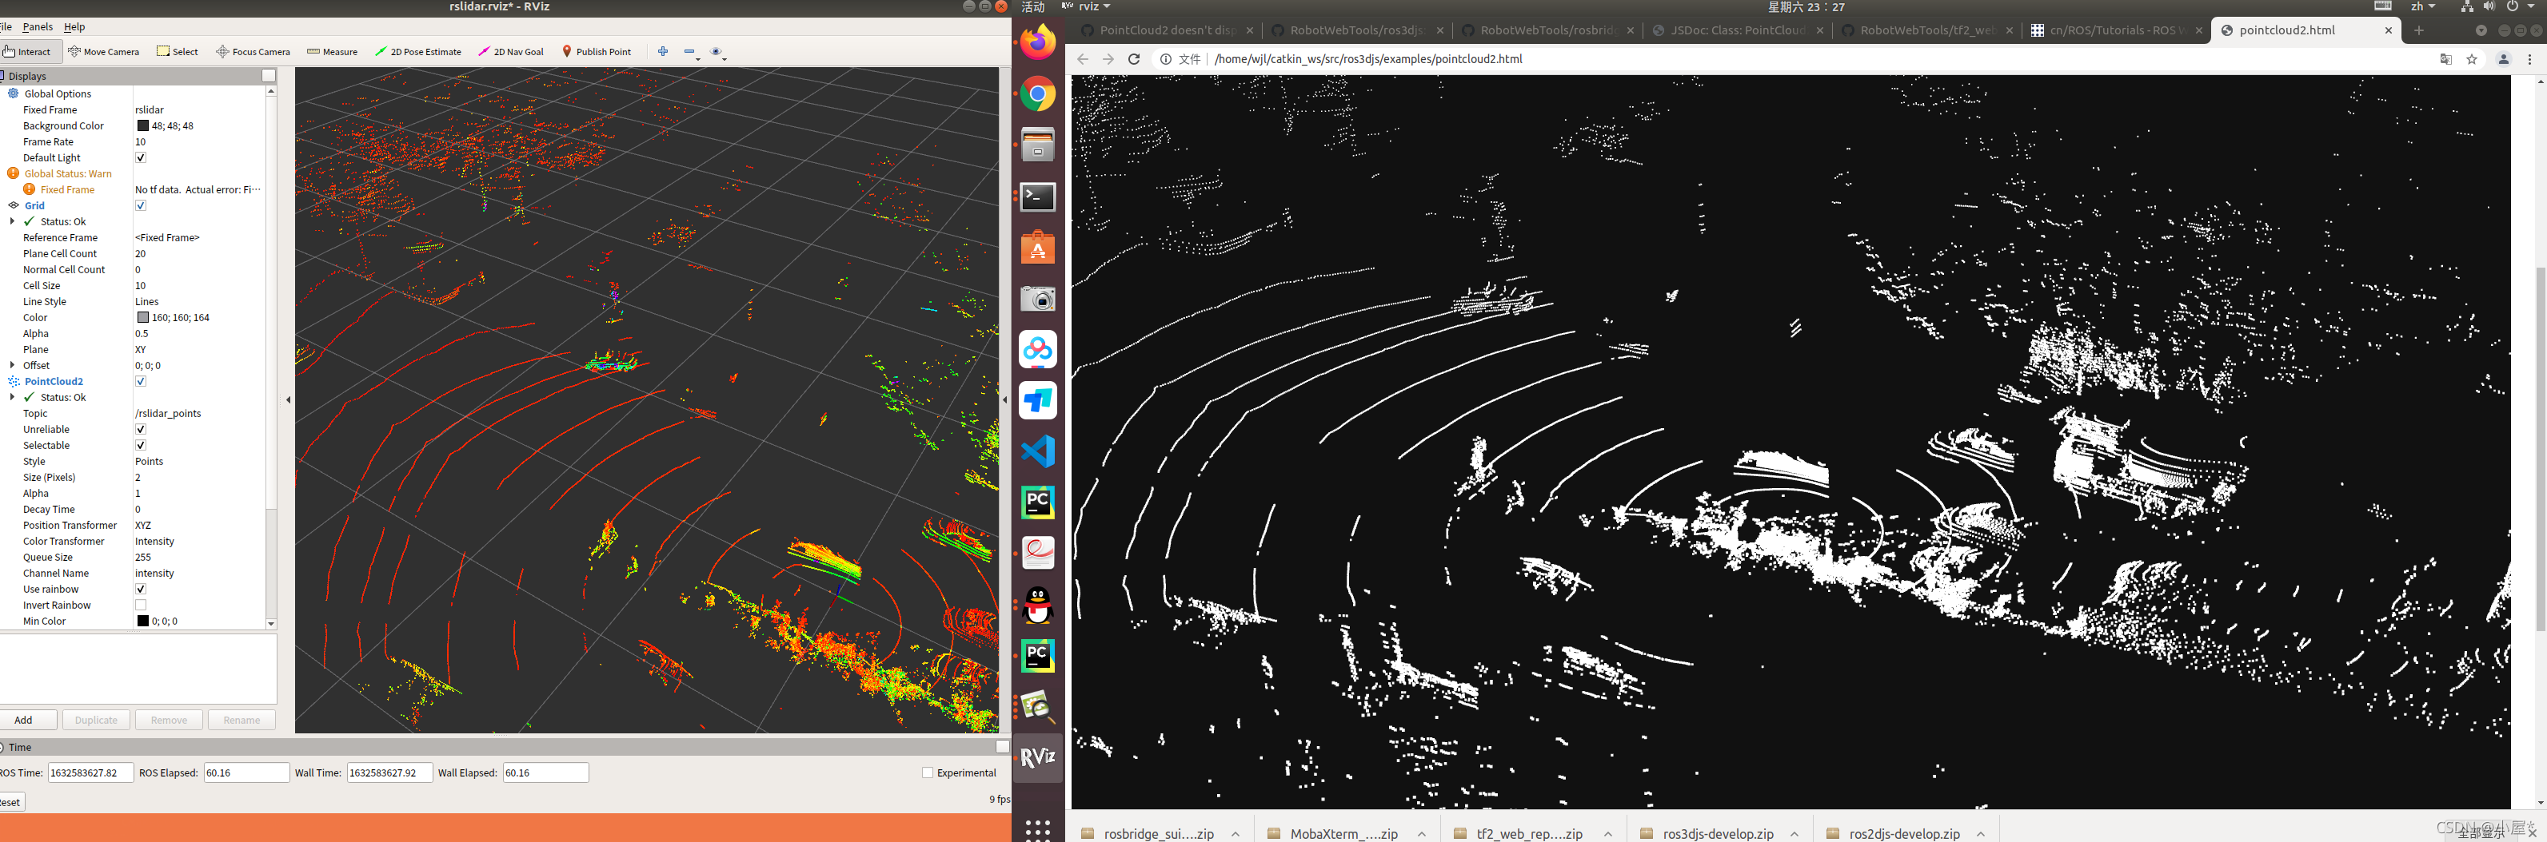
Task: Expand the Offset property row
Action: (12, 366)
